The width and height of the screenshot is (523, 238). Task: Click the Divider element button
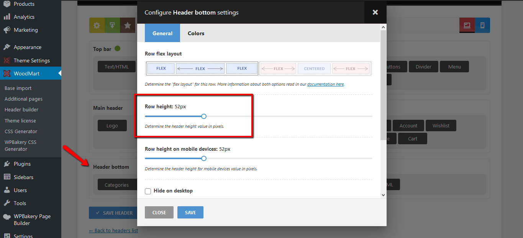tap(423, 67)
